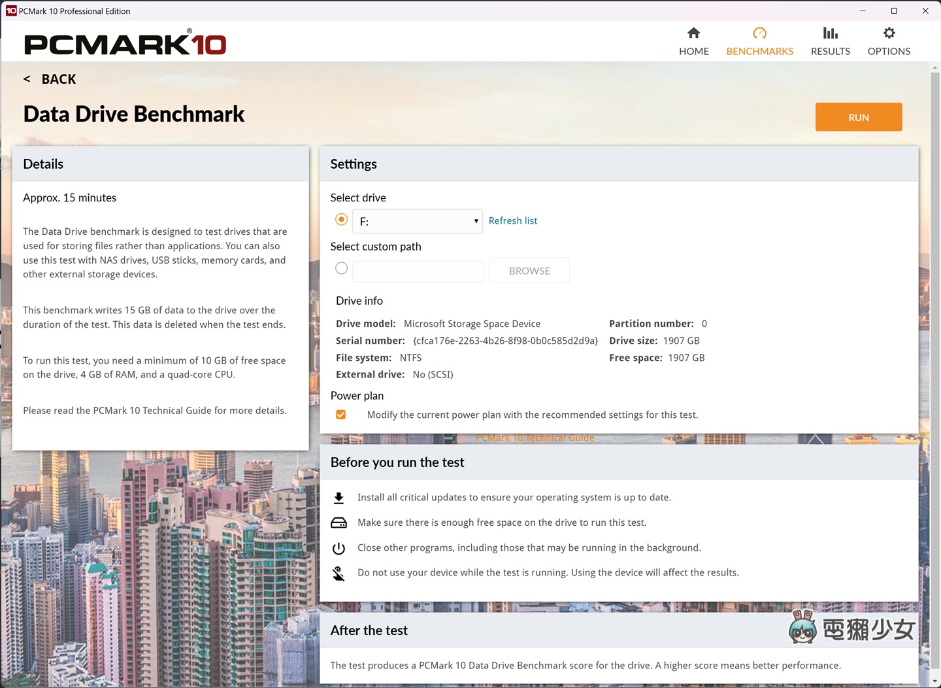Click the BROWSE button
Viewport: 941px width, 688px height.
pos(529,270)
